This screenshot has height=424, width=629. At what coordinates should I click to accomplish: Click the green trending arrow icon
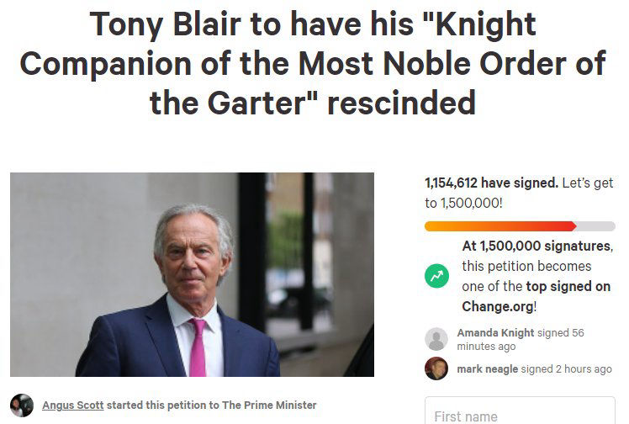tap(436, 276)
